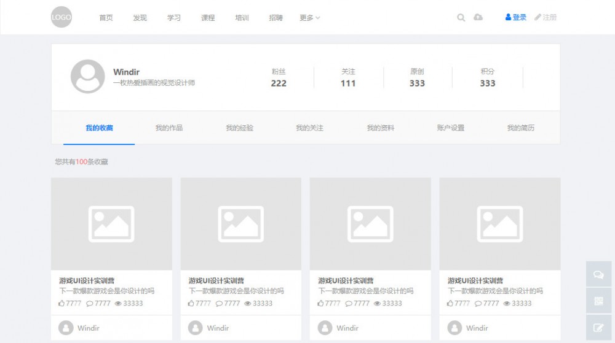Viewport: 615px width, 343px height.
Task: Click the 登录 login link
Action: pyautogui.click(x=516, y=17)
